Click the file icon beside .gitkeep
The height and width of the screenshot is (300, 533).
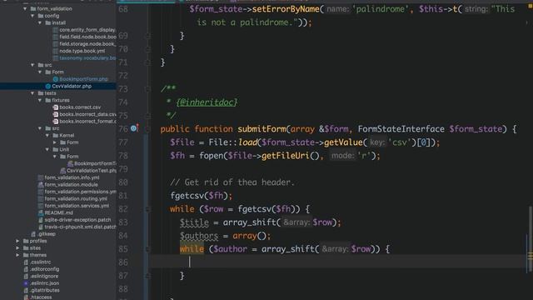[33, 234]
